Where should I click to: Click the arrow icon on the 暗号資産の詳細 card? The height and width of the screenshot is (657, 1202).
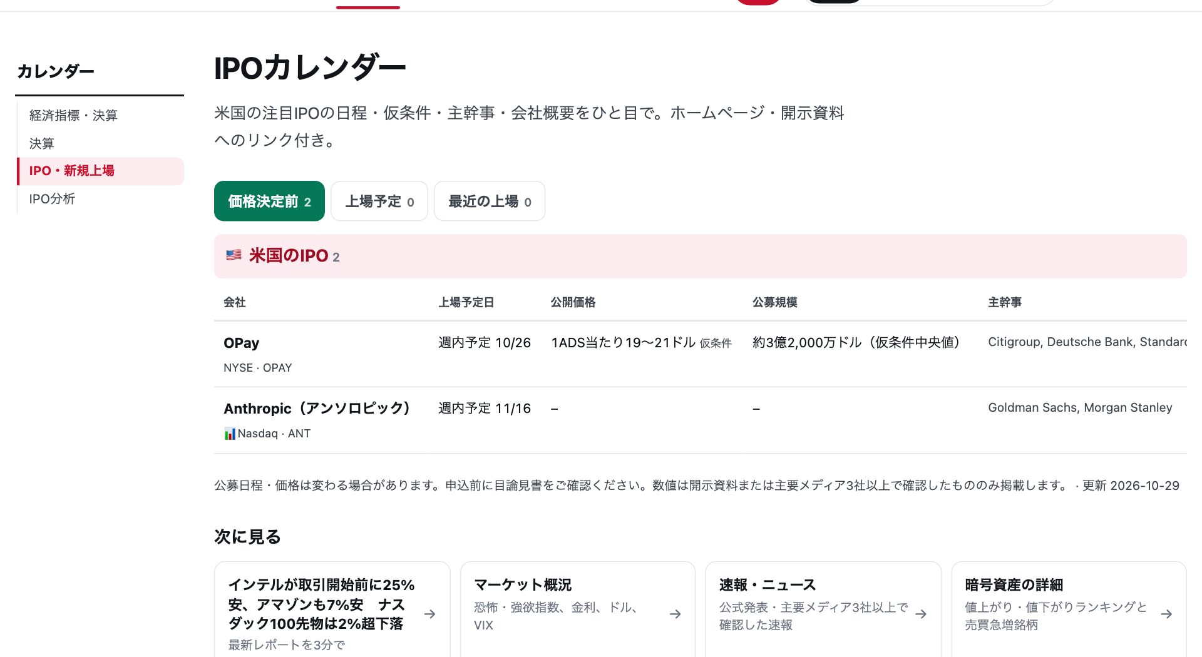point(1166,614)
